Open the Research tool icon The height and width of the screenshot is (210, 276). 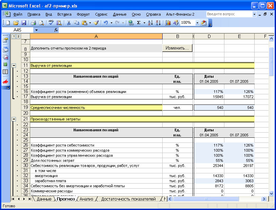[x=59, y=23]
